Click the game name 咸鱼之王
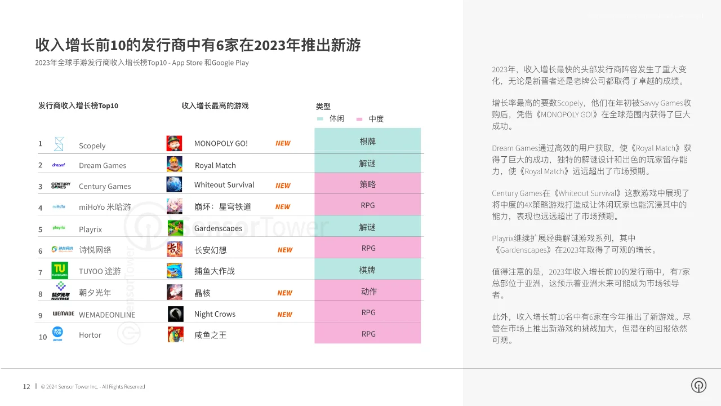This screenshot has height=406, width=721. [211, 335]
